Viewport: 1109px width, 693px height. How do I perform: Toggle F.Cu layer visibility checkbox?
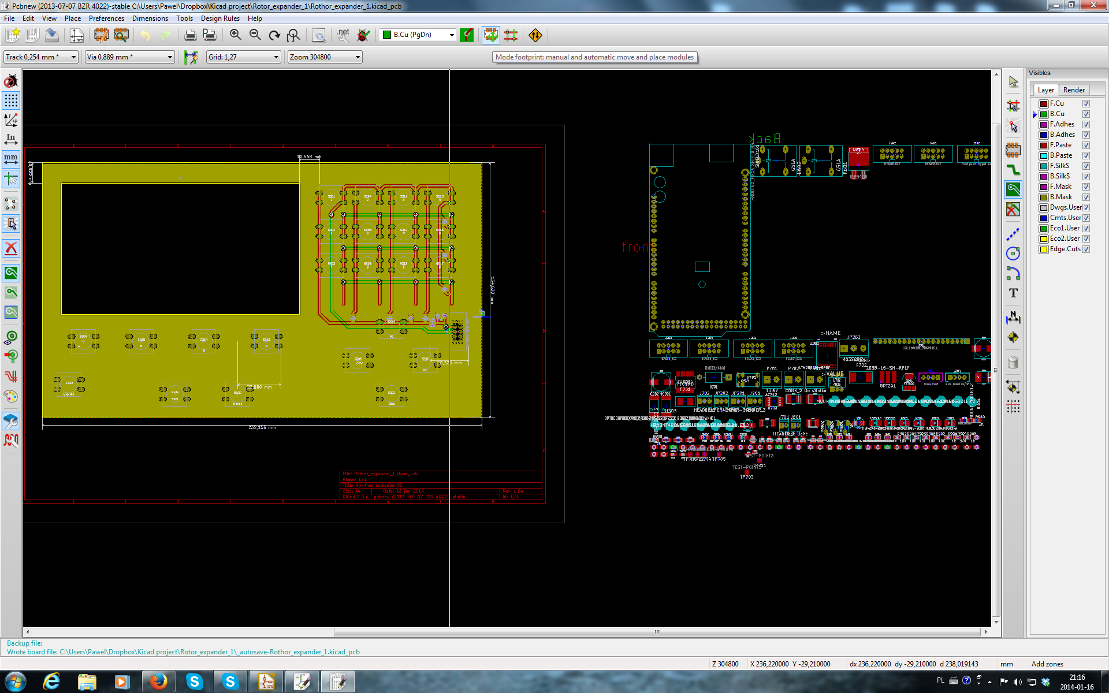point(1086,104)
